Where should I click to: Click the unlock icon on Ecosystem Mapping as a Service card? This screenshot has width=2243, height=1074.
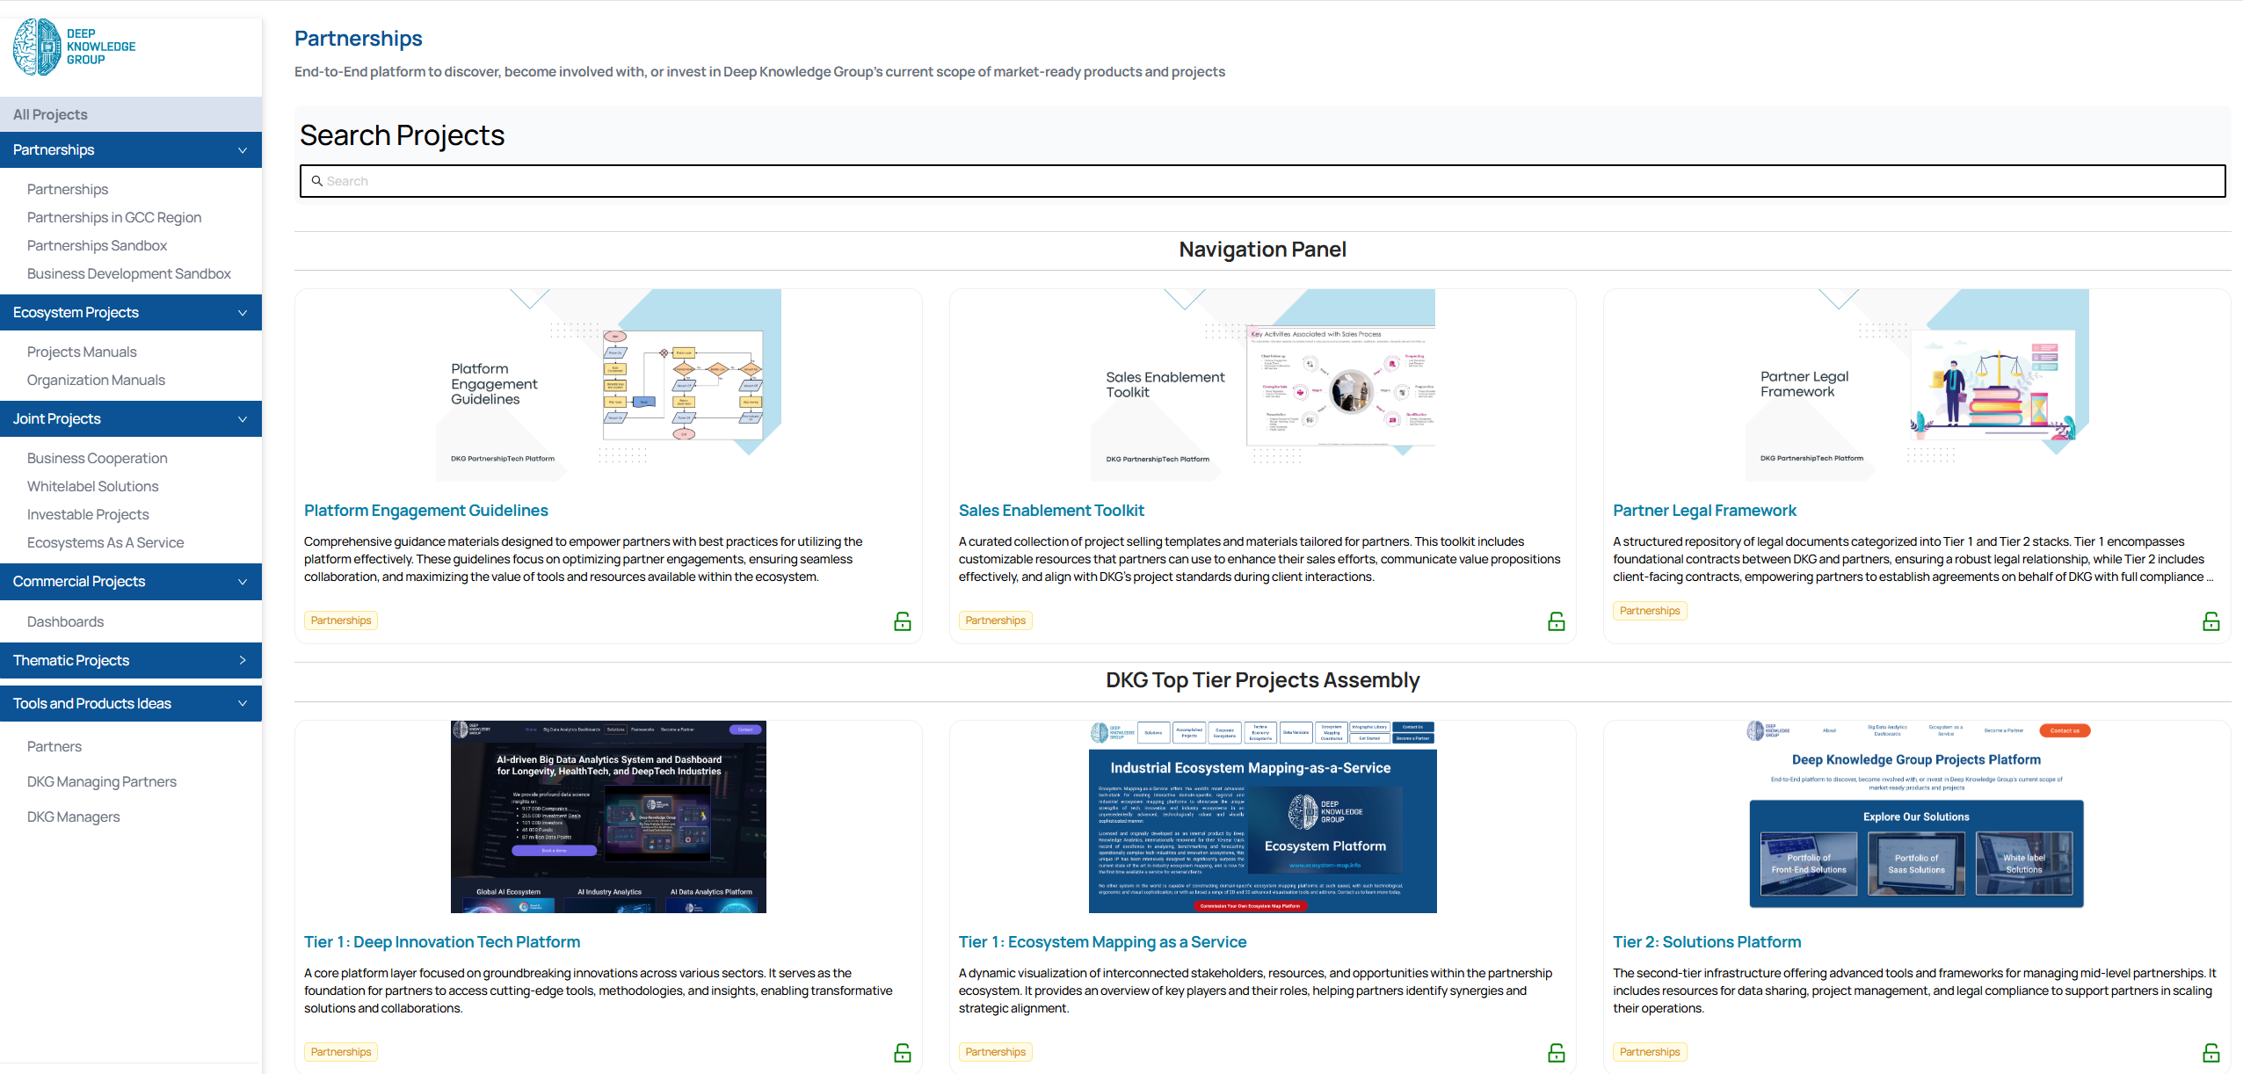pos(1556,1052)
